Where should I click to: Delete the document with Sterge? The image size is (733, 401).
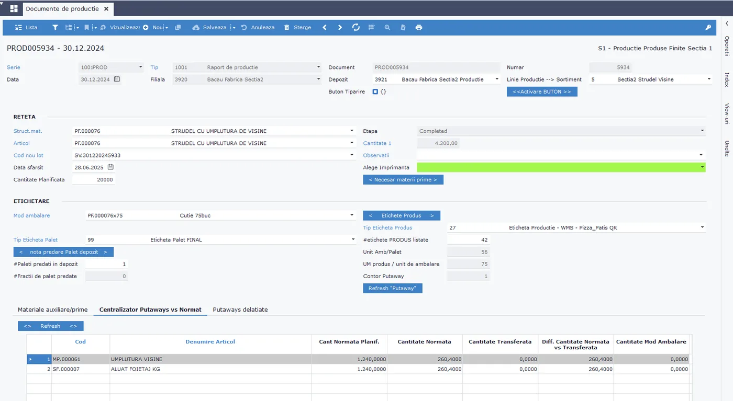tap(297, 27)
